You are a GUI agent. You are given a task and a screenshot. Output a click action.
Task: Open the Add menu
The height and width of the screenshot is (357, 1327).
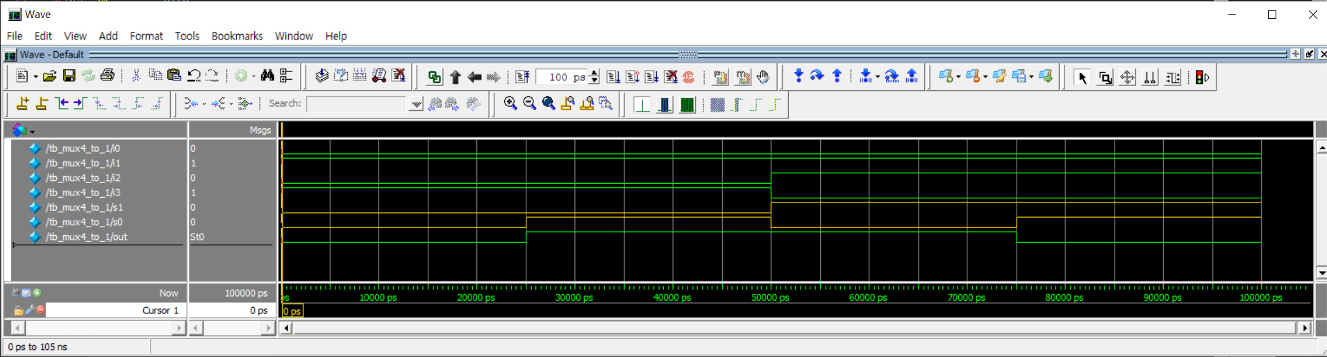(108, 36)
